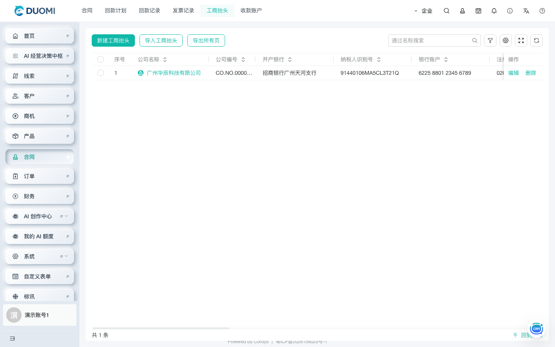
Task: Click 编辑 for row 1
Action: (x=514, y=73)
